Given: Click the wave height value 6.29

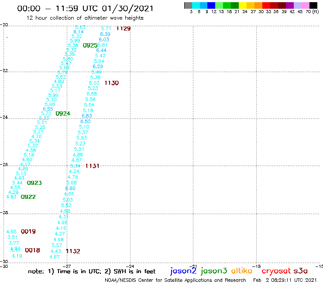Looking at the screenshot, I should tap(98, 66).
